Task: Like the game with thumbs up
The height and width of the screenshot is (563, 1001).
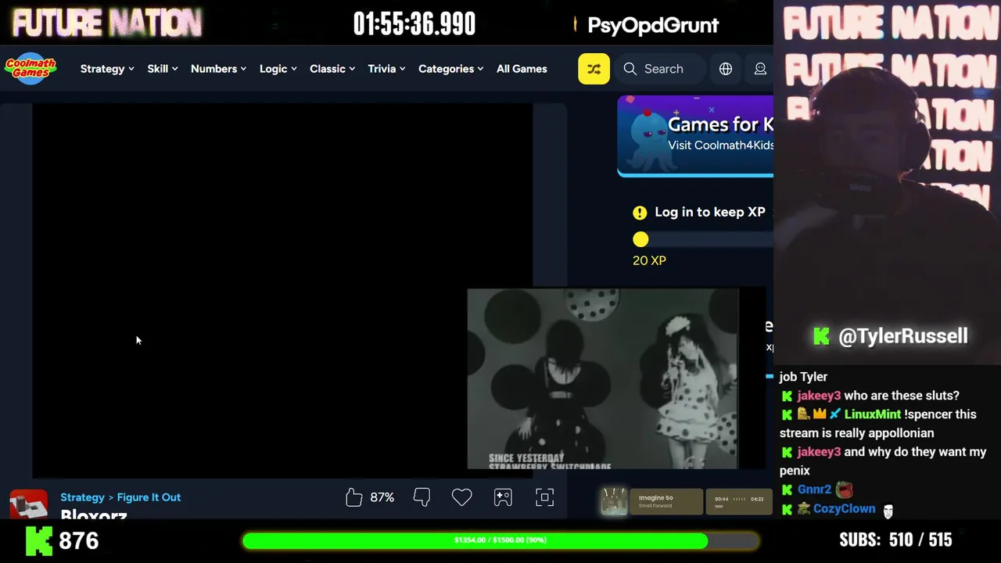Action: (x=354, y=497)
